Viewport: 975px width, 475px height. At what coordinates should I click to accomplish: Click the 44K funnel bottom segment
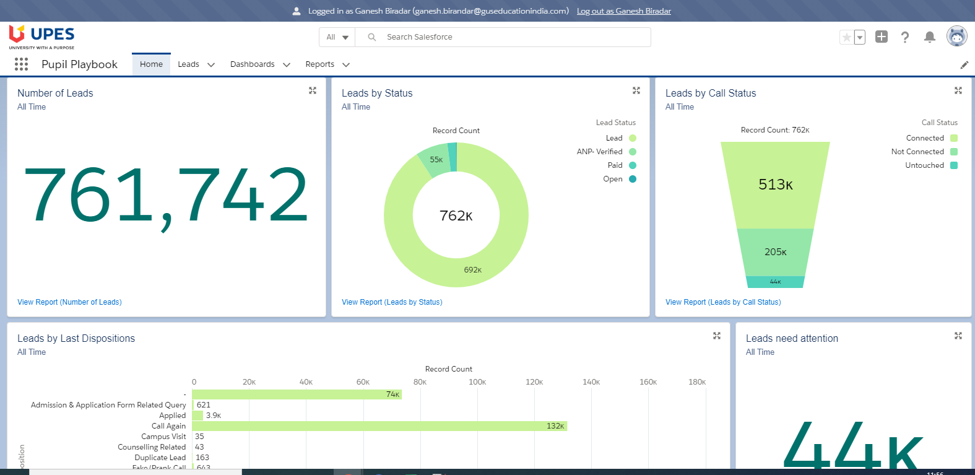pos(775,282)
